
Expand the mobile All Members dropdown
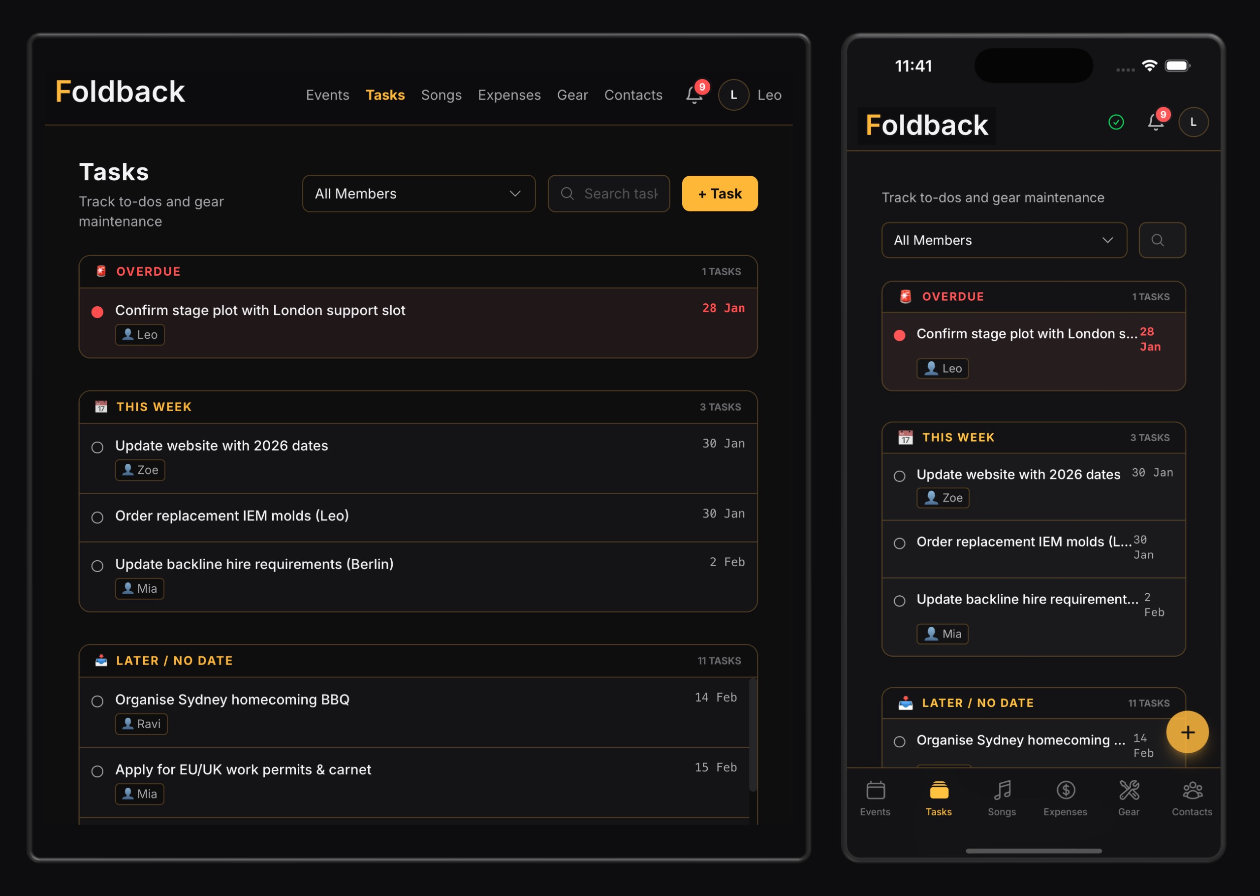1004,240
